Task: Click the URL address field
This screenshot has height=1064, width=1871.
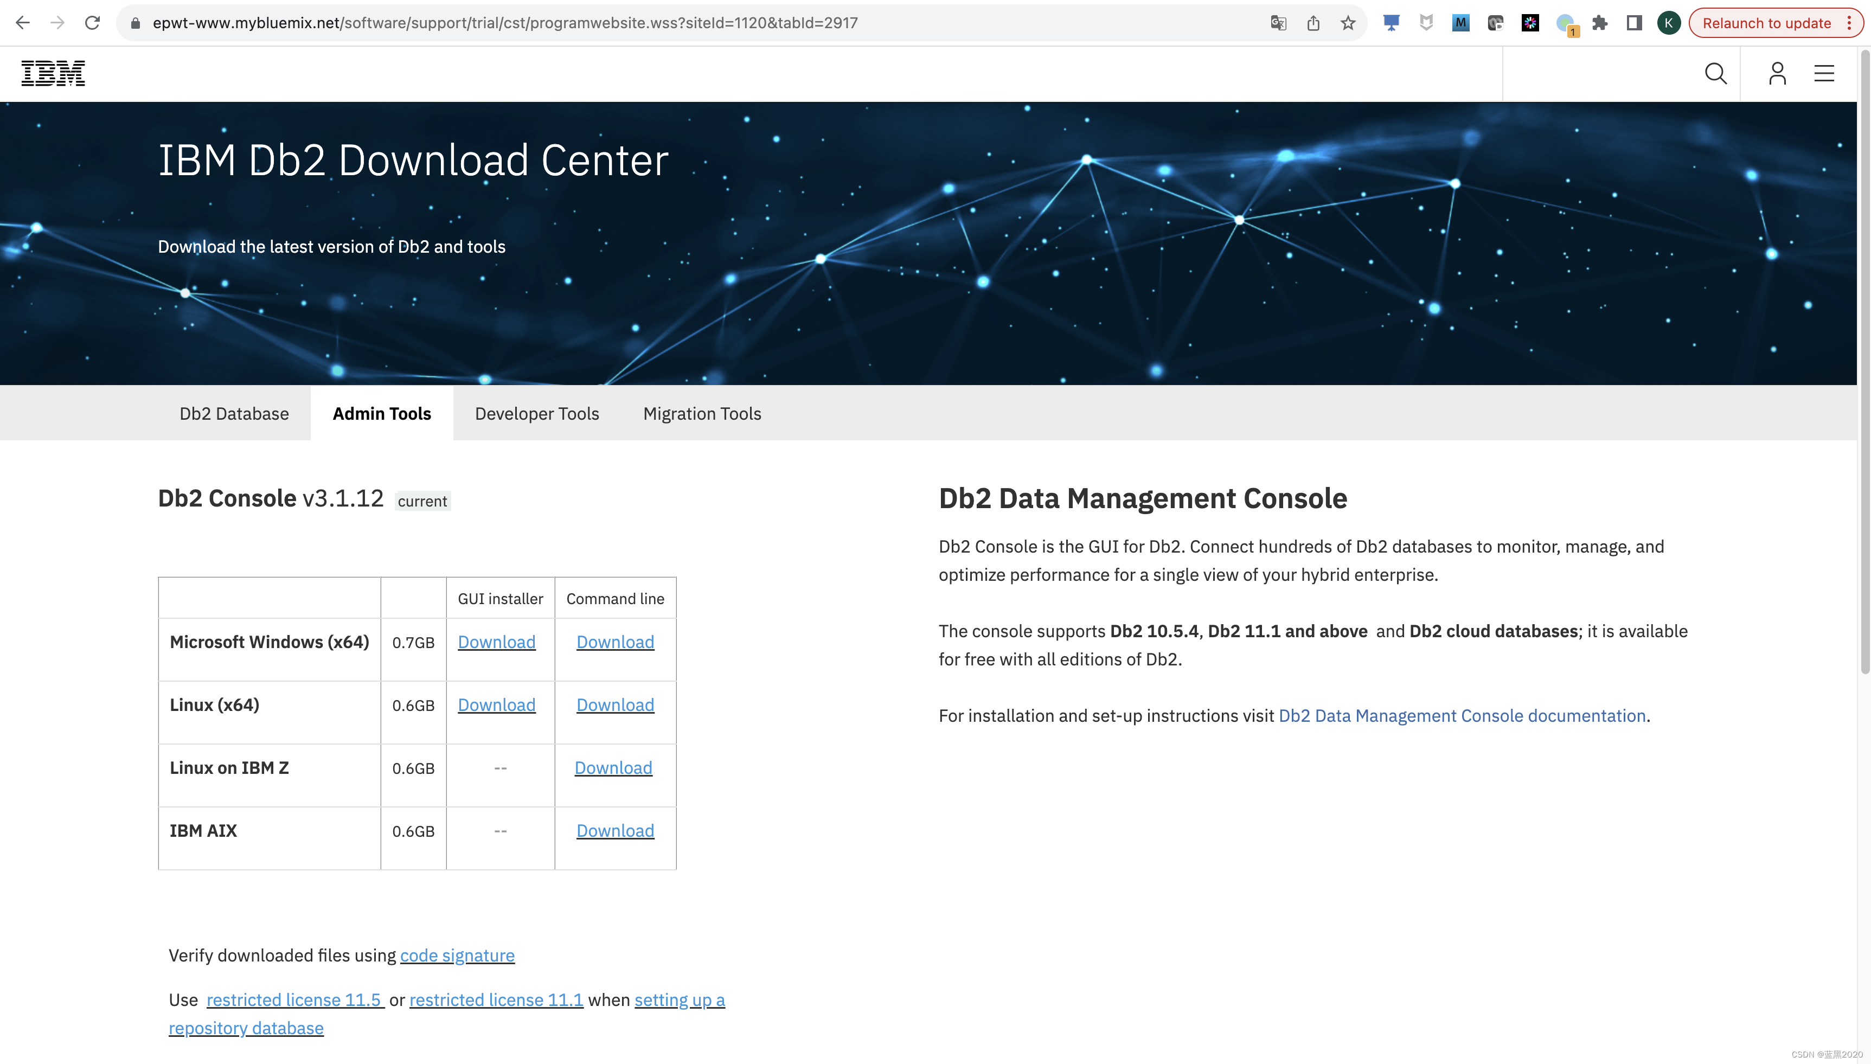Action: coord(694,23)
